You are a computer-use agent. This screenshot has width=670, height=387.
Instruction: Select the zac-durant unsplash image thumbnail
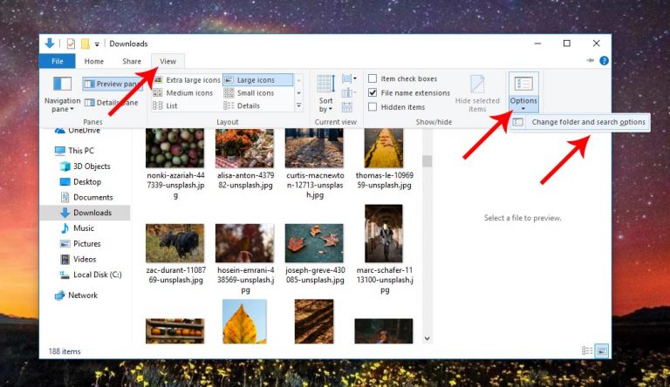(x=174, y=242)
